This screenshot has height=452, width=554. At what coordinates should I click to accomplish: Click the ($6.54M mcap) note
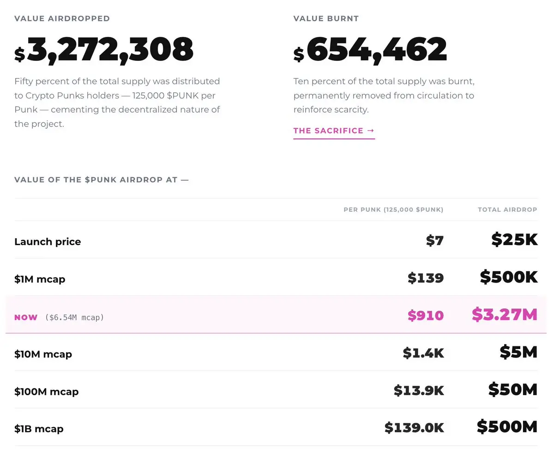click(74, 318)
